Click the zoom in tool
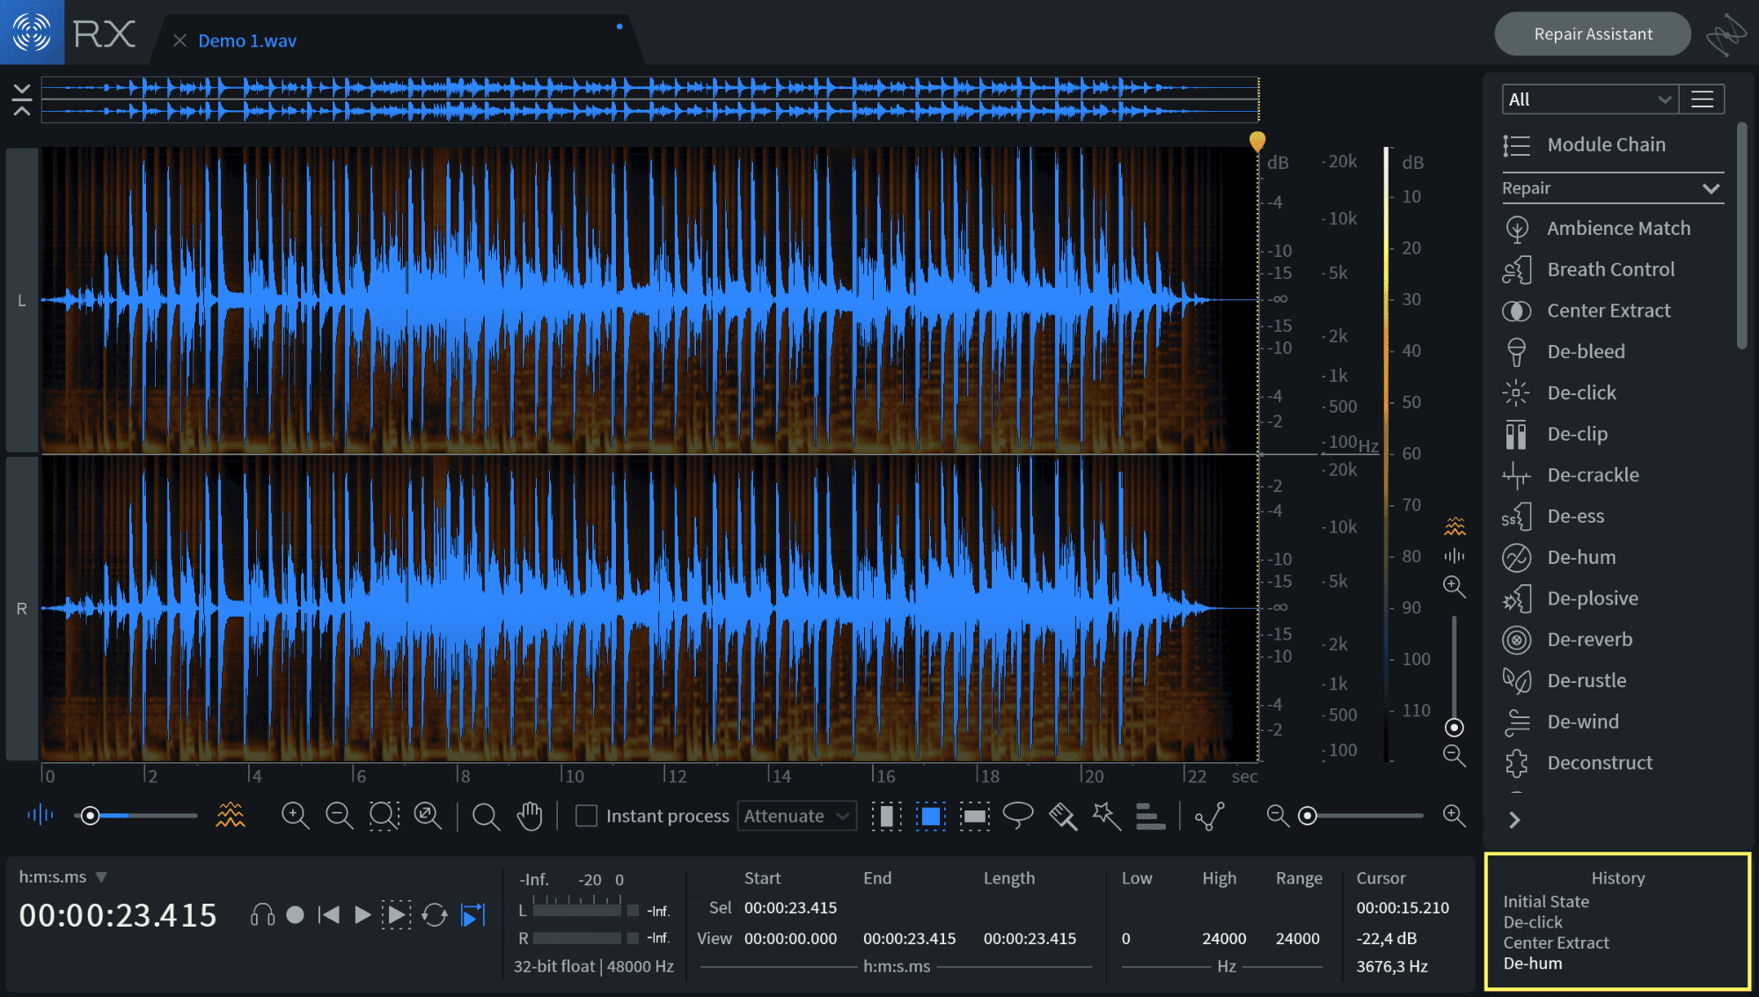This screenshot has height=997, width=1759. [295, 816]
